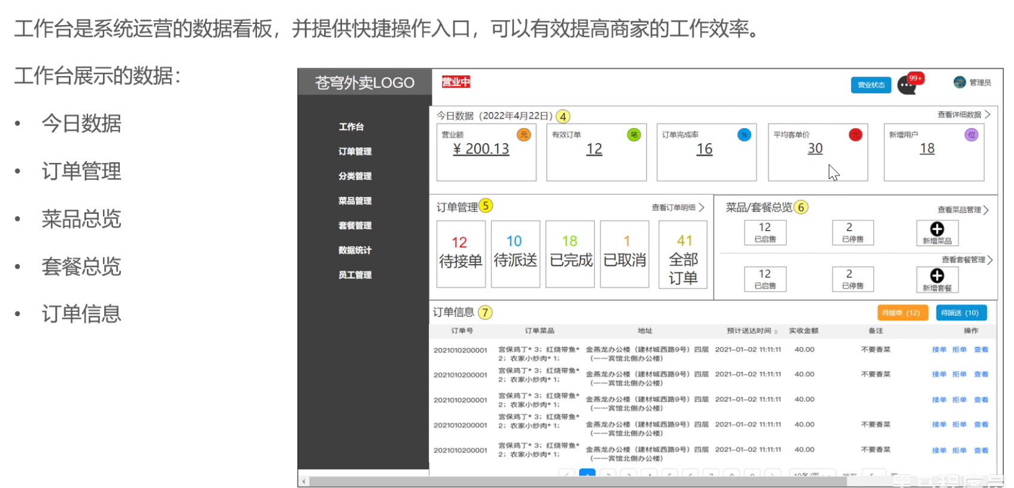Click 已启售 card beside 新增菜品
Screen dimensions: 1014x488
[x=765, y=232]
